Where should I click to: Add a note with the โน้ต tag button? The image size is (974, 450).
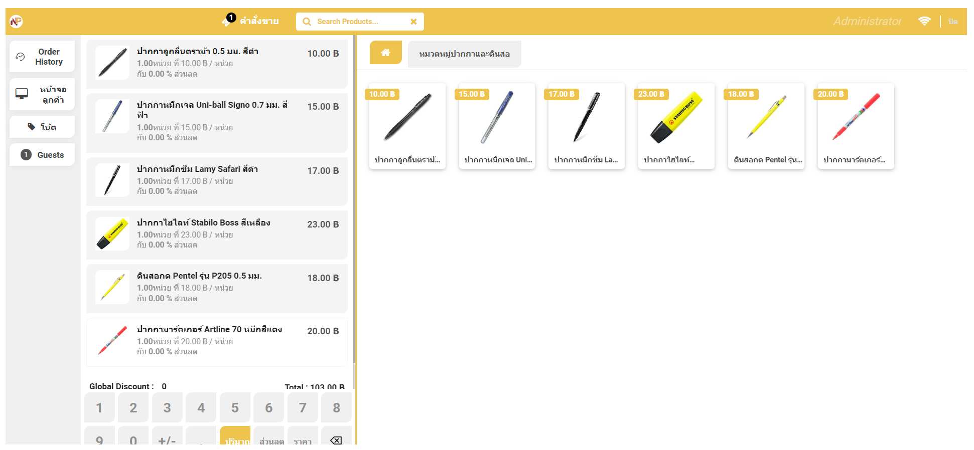(x=42, y=127)
